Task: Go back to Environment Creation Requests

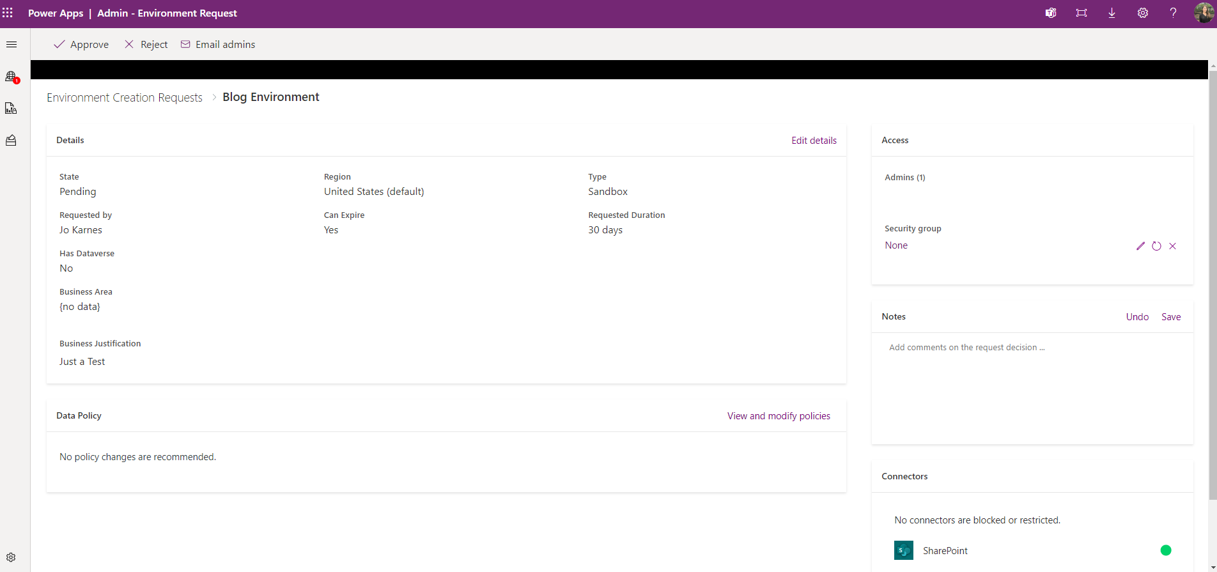Action: click(x=125, y=98)
